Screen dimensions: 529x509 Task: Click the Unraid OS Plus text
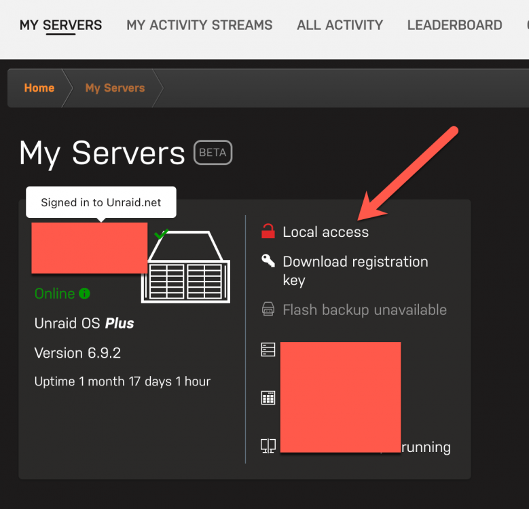[84, 323]
